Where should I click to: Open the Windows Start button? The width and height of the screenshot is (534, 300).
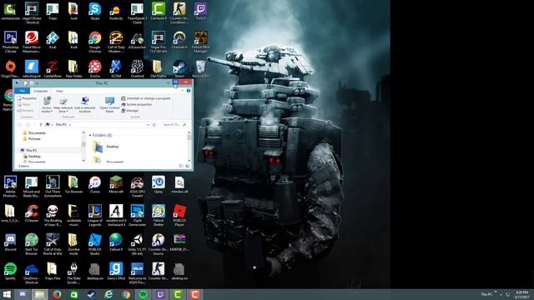pyautogui.click(x=7, y=294)
